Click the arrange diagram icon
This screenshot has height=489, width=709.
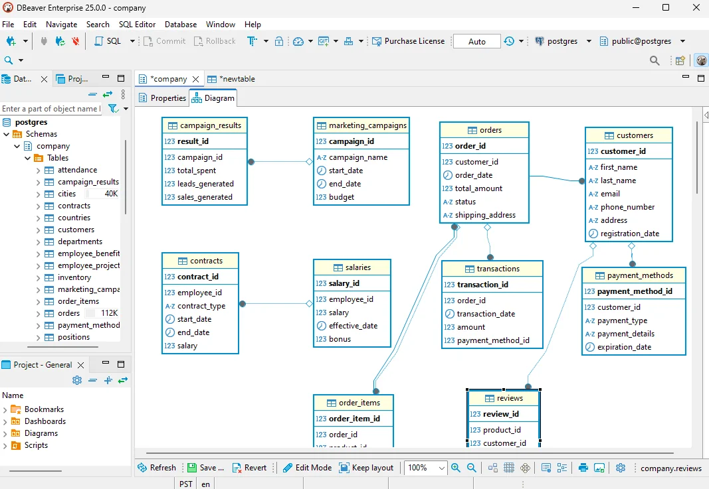click(x=493, y=468)
